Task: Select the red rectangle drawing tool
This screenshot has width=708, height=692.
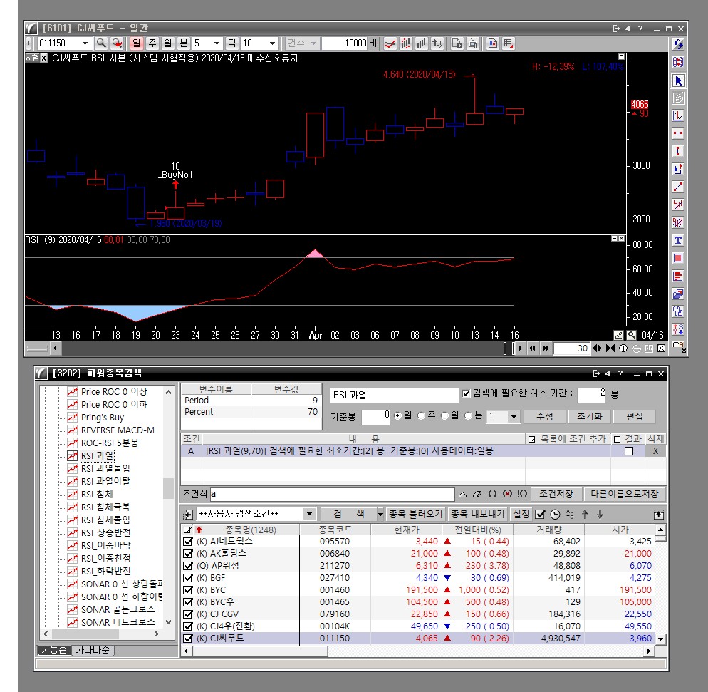Action: pyautogui.click(x=677, y=258)
